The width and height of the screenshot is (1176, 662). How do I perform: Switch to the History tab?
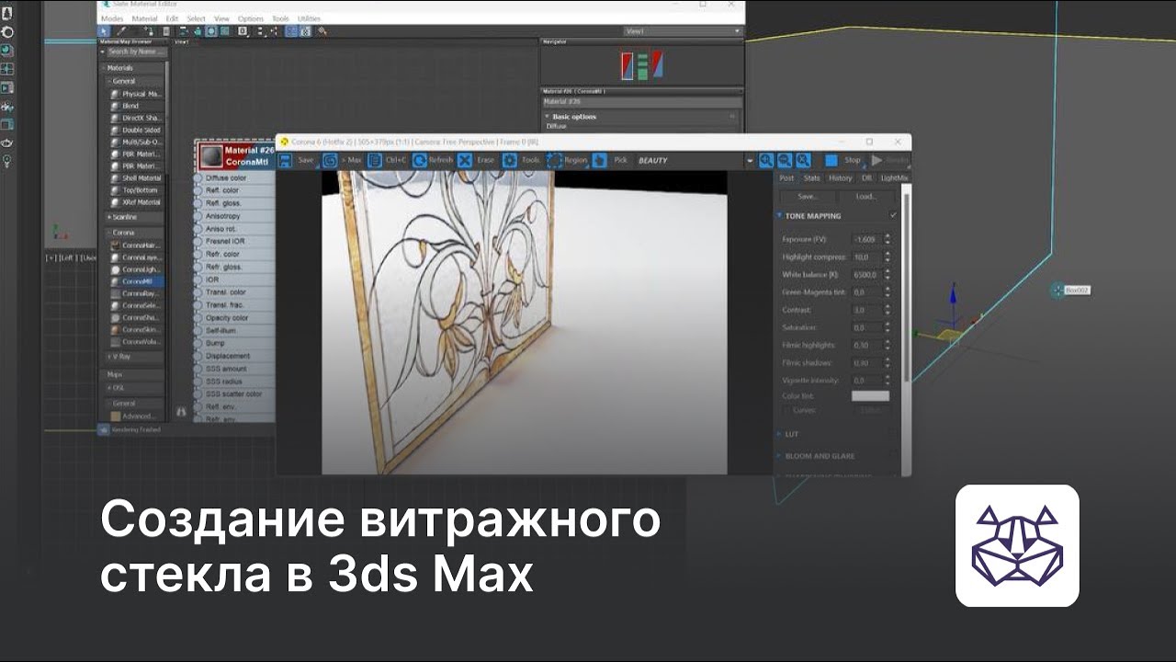(840, 178)
